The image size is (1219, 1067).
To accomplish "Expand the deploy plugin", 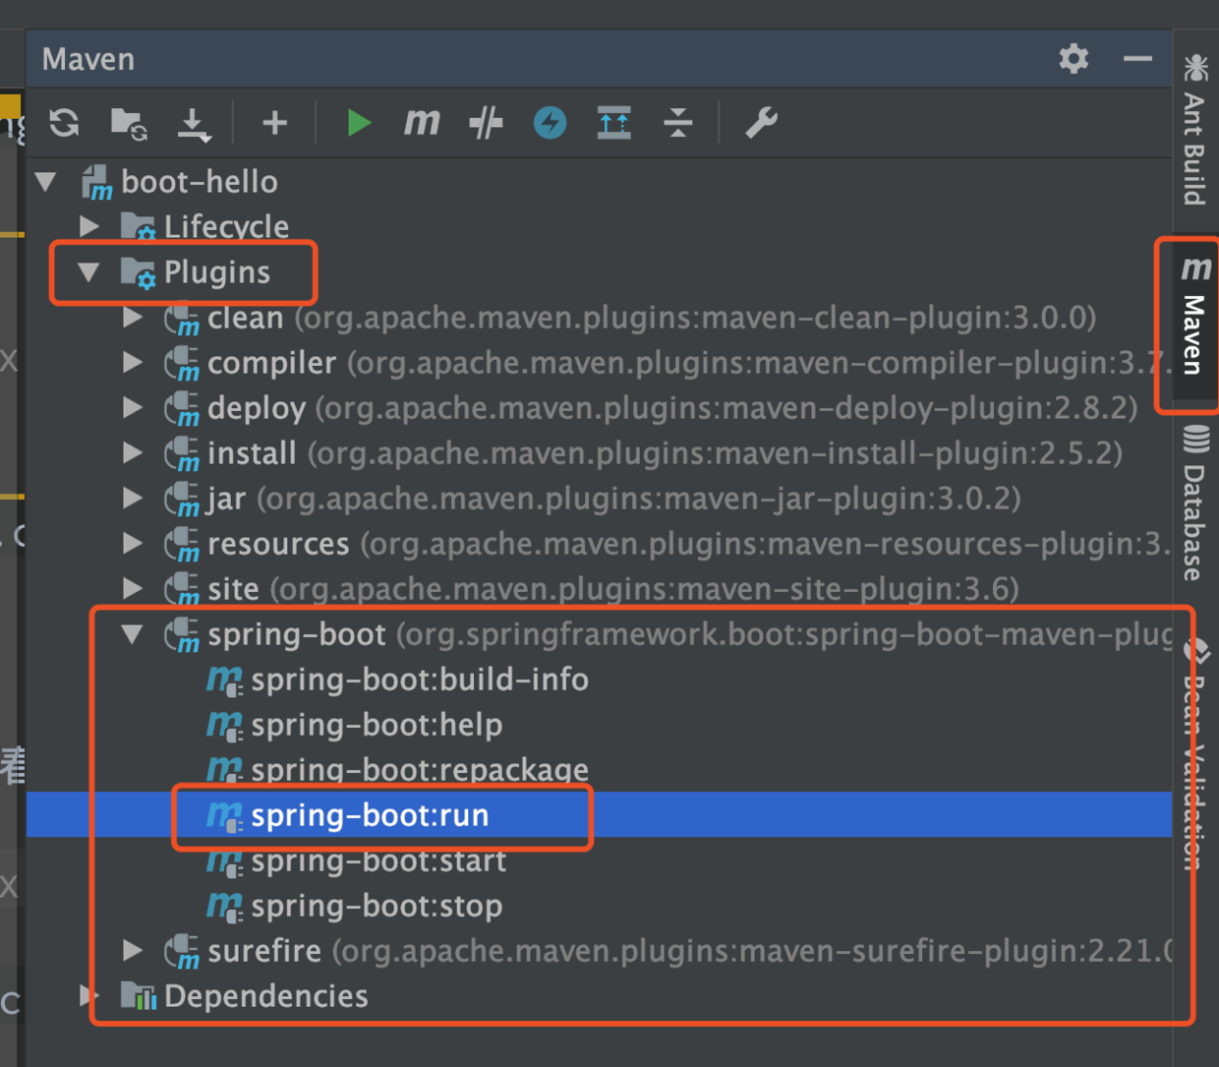I will 133,408.
